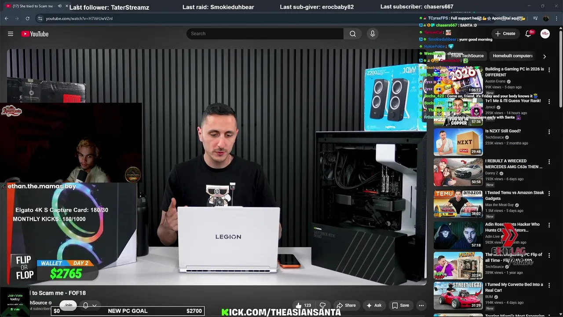Click the search magnifier button

pyautogui.click(x=353, y=34)
